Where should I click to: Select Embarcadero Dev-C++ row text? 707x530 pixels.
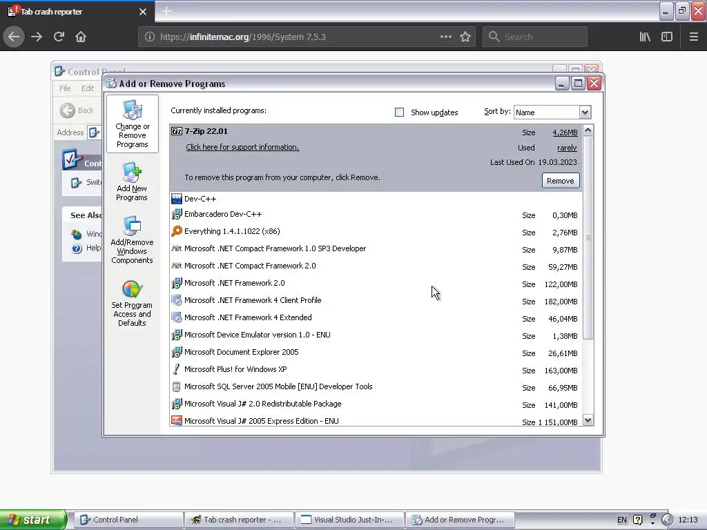point(223,214)
